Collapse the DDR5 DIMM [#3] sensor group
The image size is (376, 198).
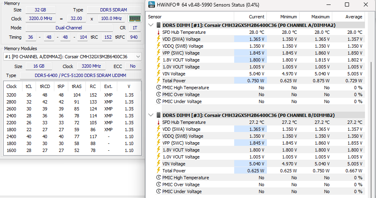151,115
